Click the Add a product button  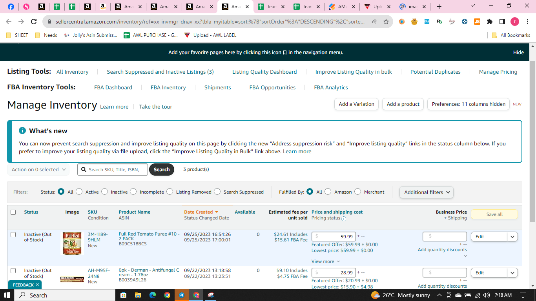click(403, 104)
